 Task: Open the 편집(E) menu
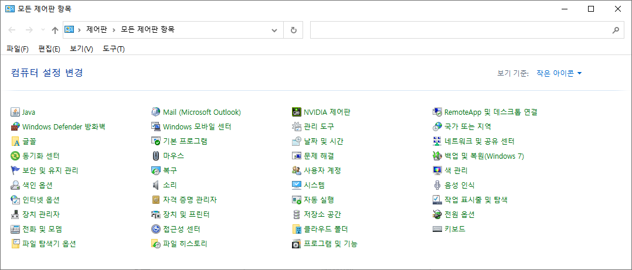(49, 49)
